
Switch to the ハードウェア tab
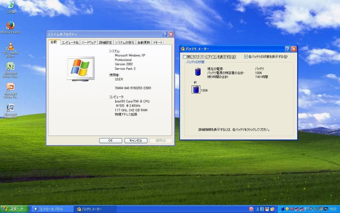click(89, 42)
